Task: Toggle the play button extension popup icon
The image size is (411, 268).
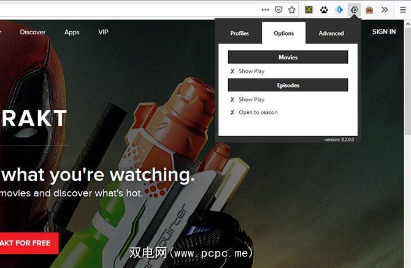Action: click(354, 10)
